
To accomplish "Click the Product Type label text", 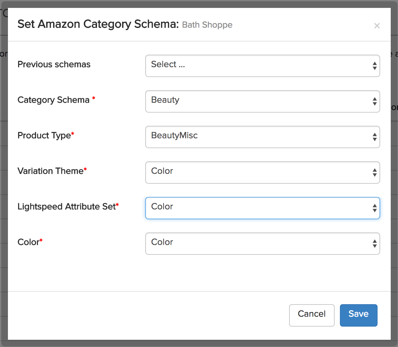I will [x=44, y=135].
